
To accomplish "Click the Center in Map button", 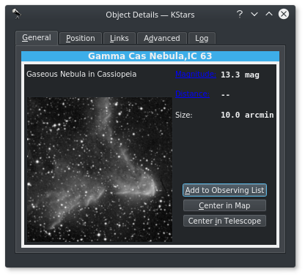I will (224, 205).
